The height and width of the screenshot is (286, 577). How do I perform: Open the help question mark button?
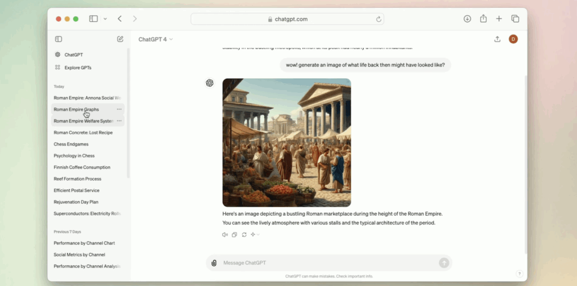click(x=519, y=274)
